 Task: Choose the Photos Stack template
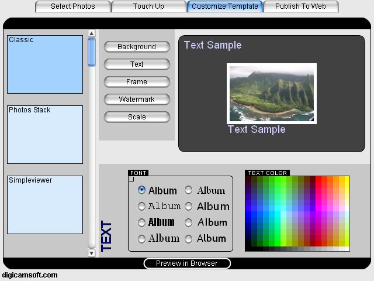coord(45,135)
